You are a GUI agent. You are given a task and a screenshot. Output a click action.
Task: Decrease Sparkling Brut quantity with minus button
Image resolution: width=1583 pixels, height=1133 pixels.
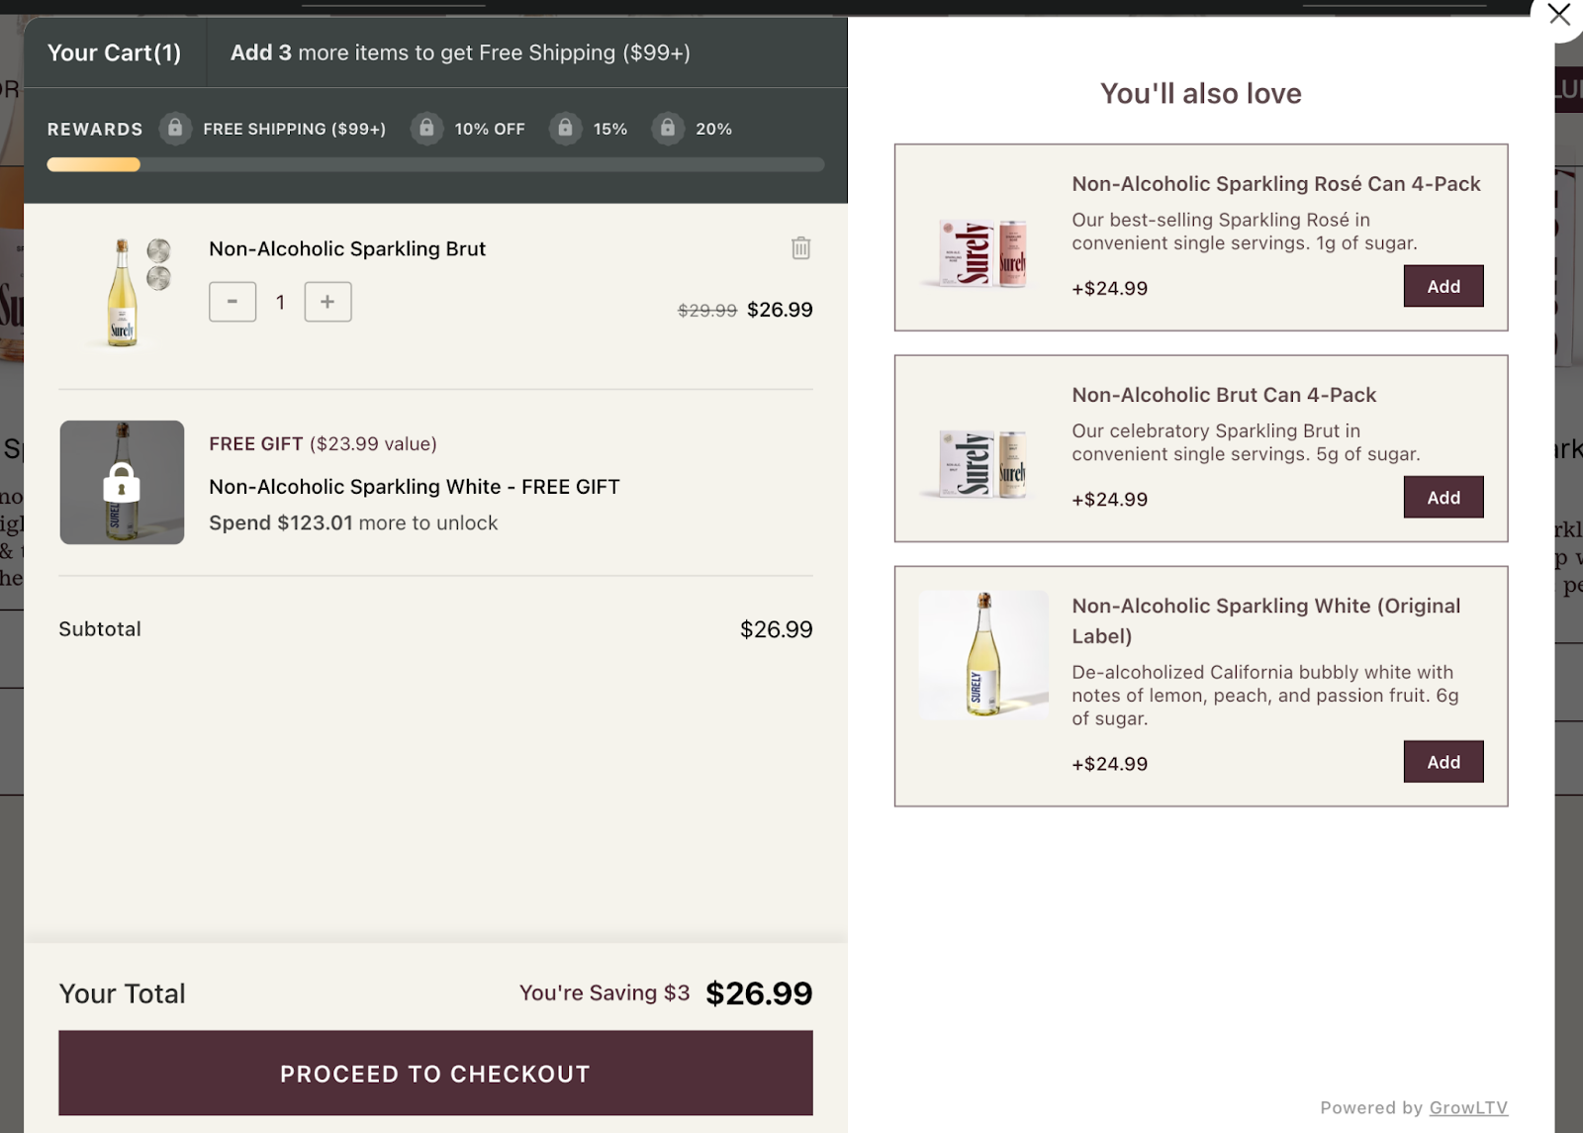[232, 302]
